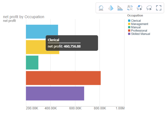Click the Professional legend label
166x116 pixels.
[x=139, y=31]
